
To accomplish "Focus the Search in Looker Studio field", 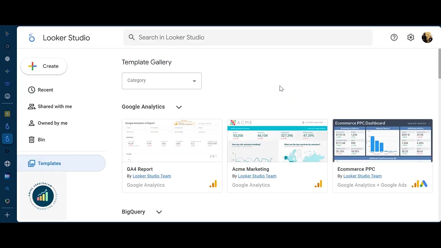I will pyautogui.click(x=248, y=37).
